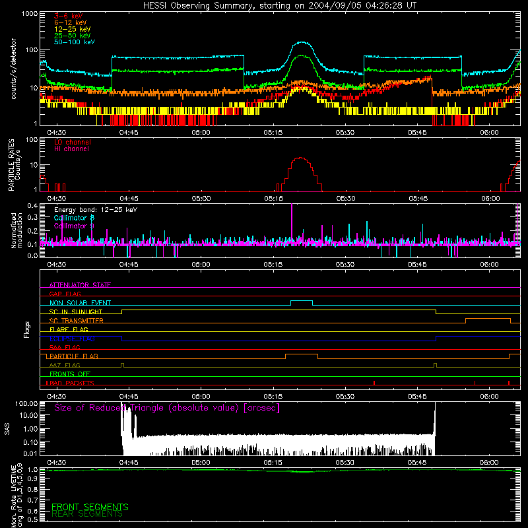
Task: Click the FRONTS OFF flag label
Action: tap(70, 374)
